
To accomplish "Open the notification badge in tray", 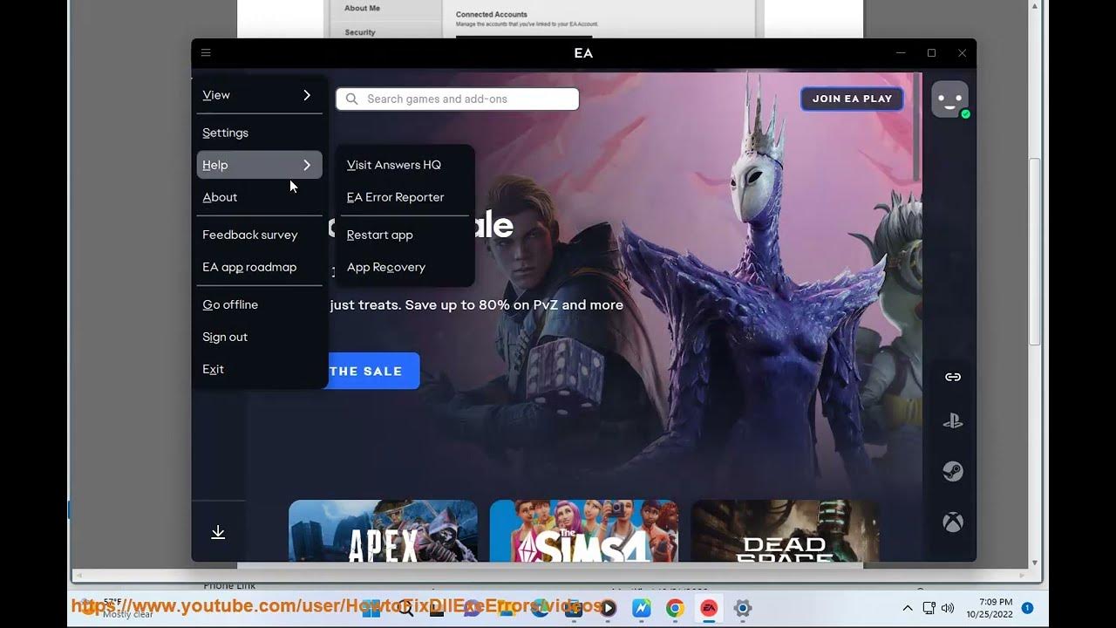I will coord(1027,608).
